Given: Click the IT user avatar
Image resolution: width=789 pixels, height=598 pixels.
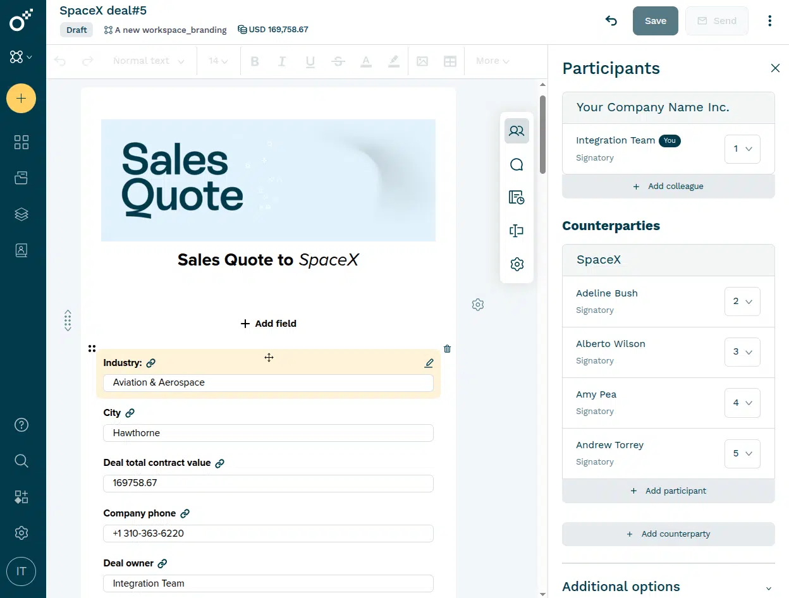Looking at the screenshot, I should (21, 571).
